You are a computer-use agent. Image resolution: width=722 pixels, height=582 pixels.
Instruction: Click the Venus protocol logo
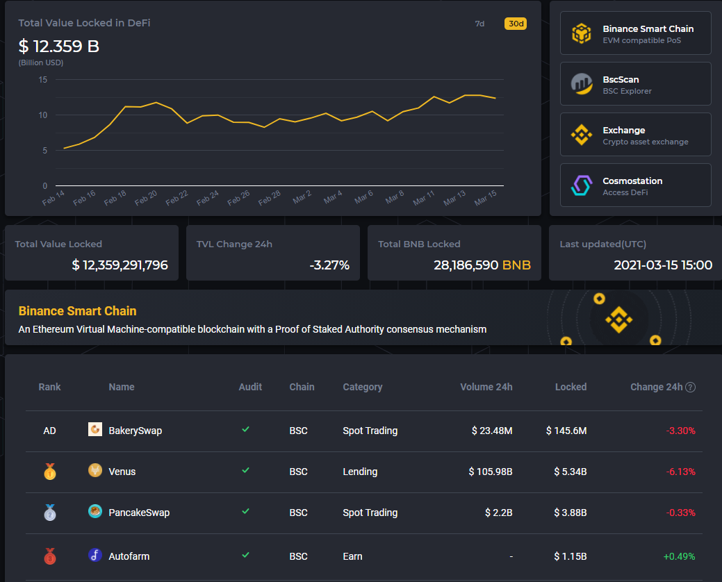click(x=95, y=470)
